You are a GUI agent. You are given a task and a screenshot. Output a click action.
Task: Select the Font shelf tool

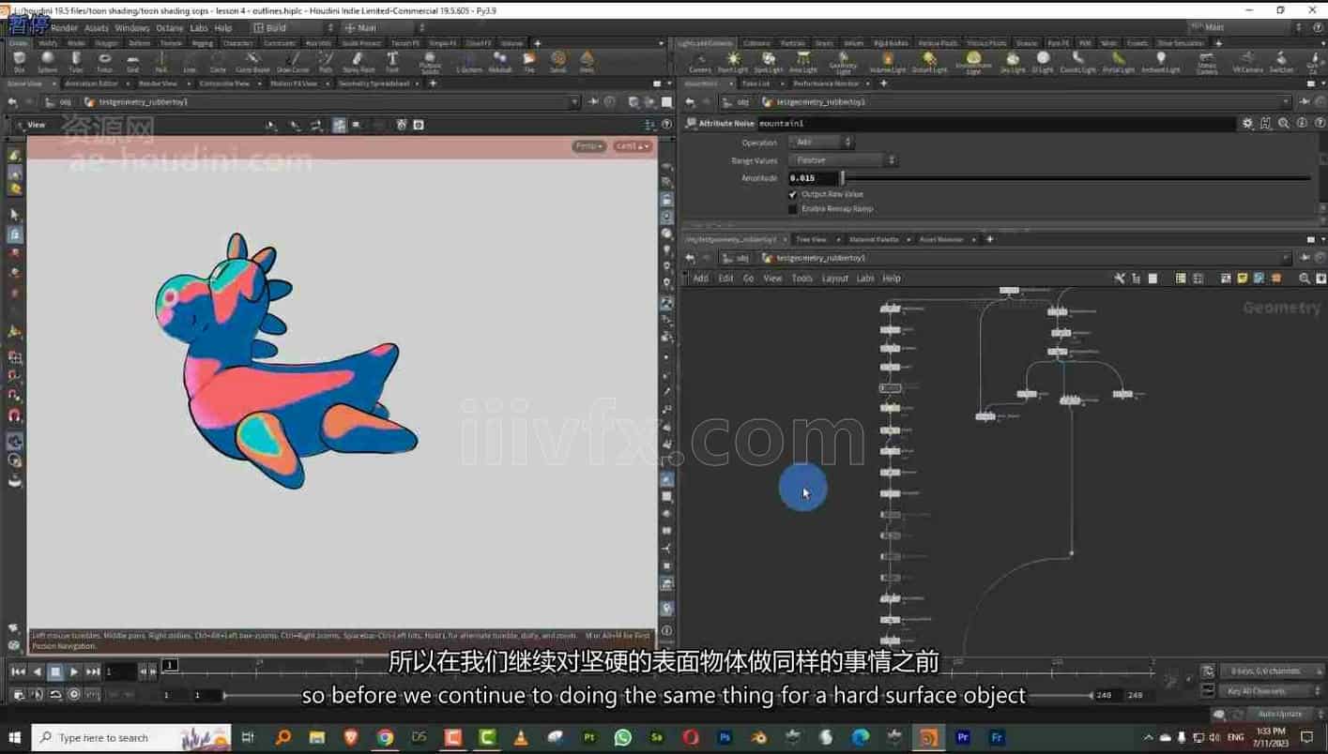392,63
